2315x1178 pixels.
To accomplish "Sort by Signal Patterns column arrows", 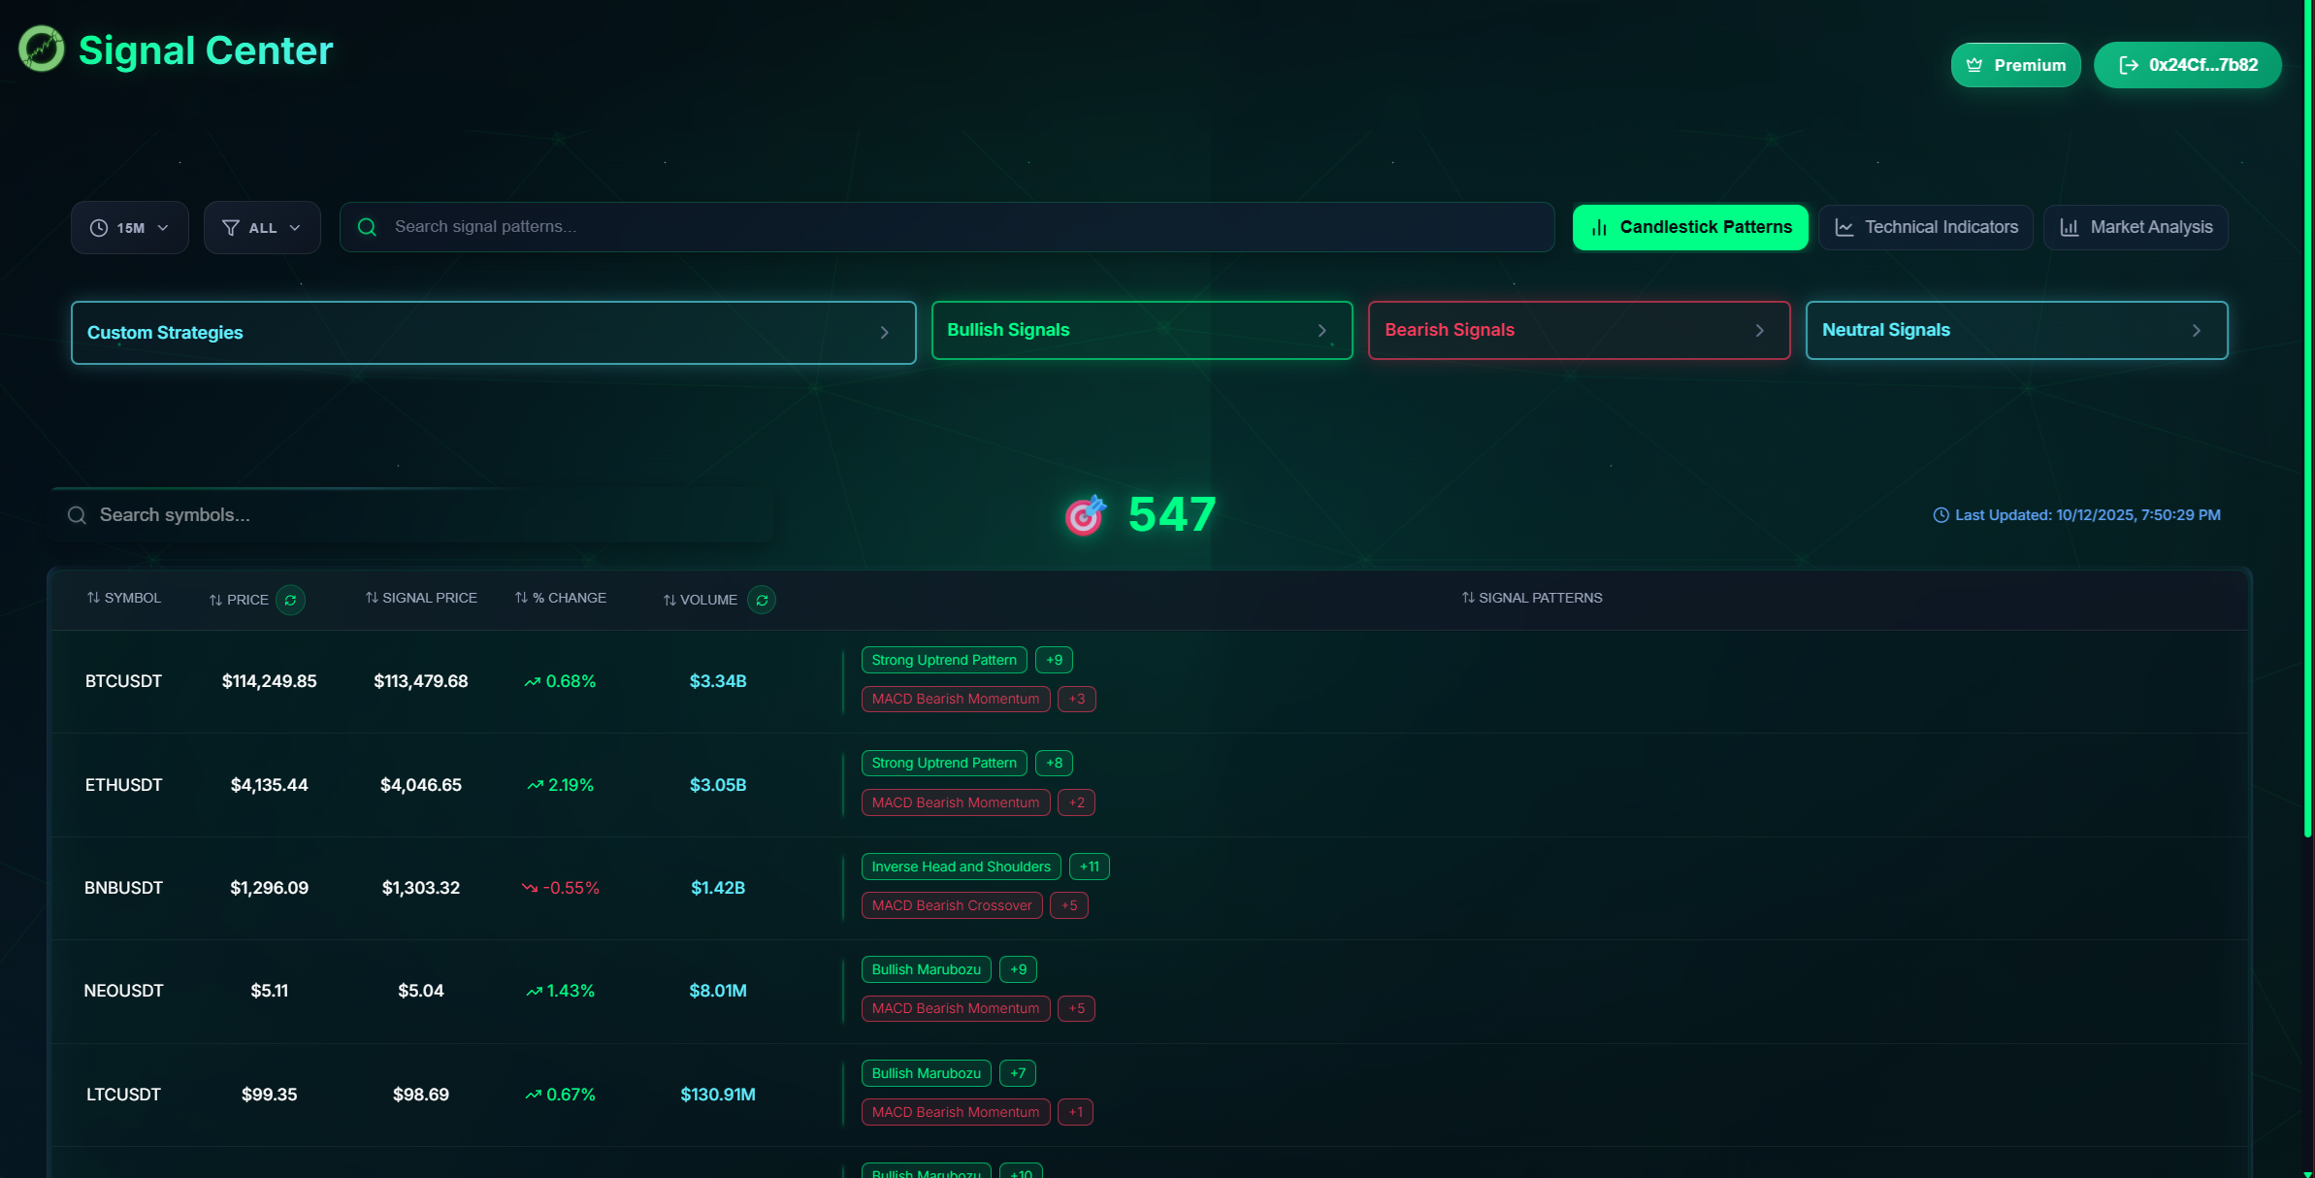I will pyautogui.click(x=1467, y=598).
